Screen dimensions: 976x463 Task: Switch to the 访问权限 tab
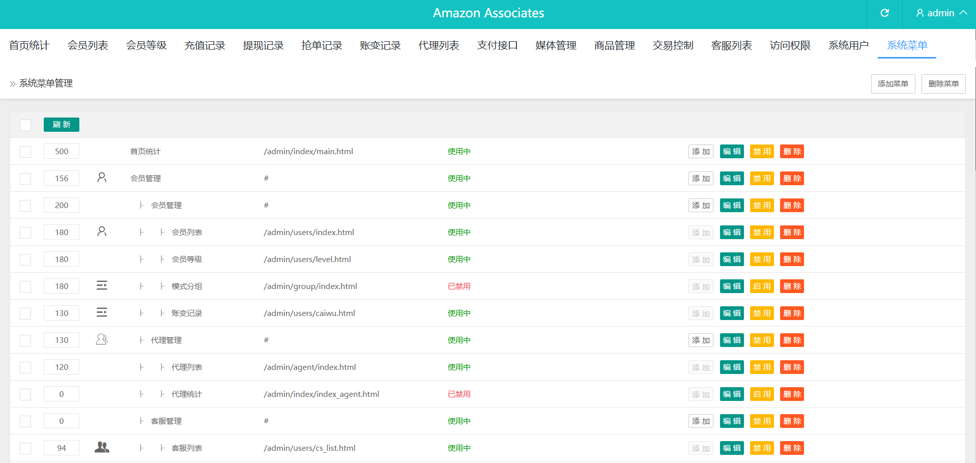pos(790,45)
